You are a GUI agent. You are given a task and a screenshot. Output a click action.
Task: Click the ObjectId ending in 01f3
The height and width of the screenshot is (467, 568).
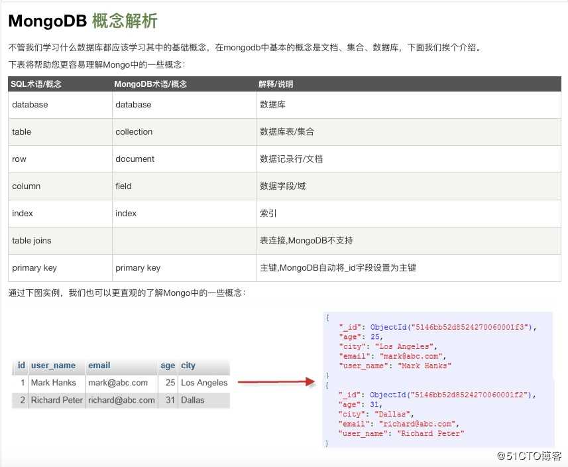pos(451,327)
